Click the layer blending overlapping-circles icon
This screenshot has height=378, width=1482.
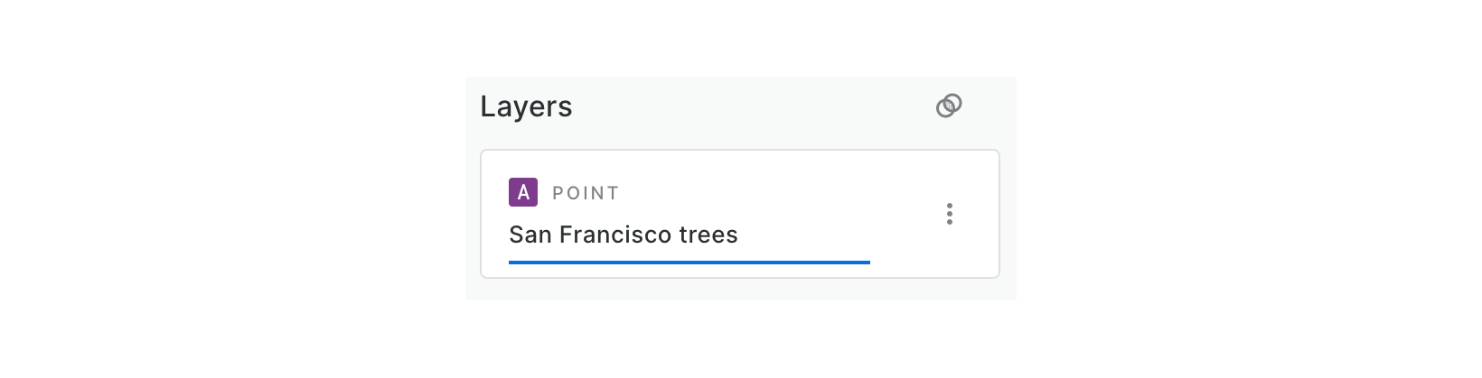[949, 106]
